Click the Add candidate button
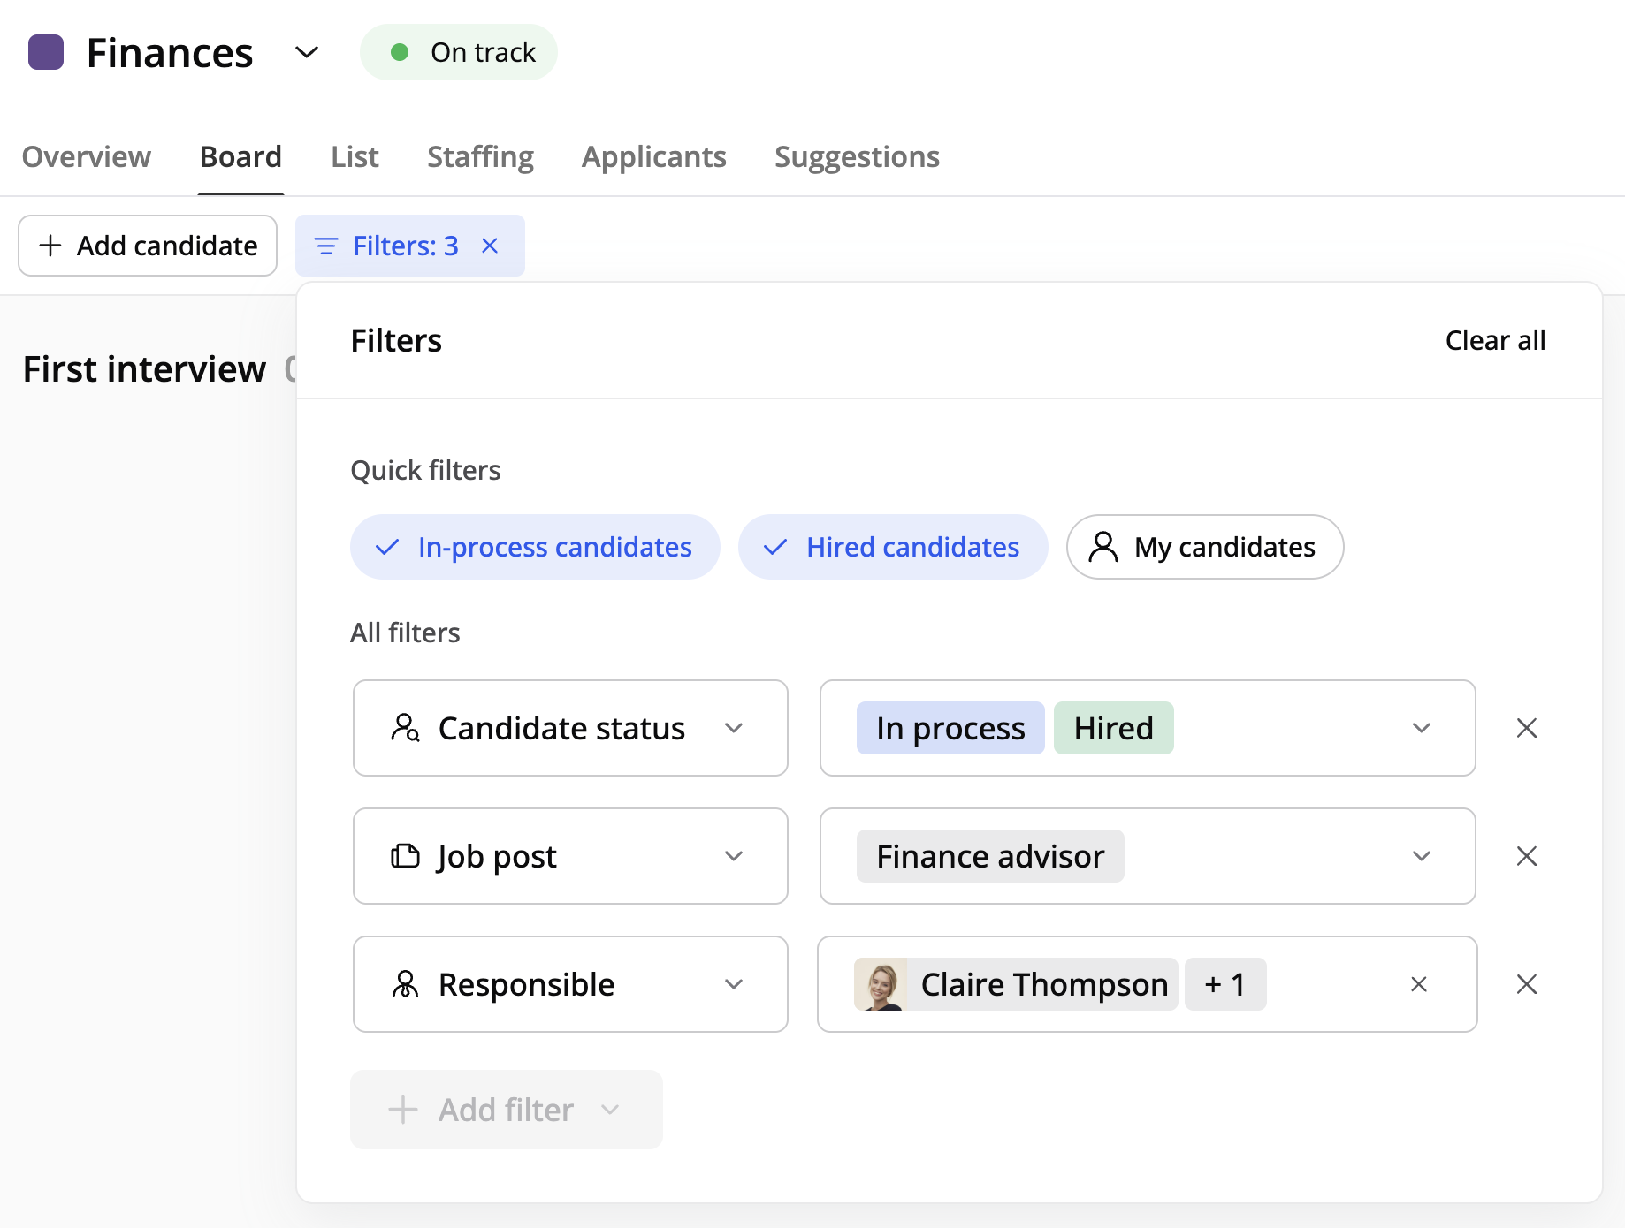This screenshot has height=1228, width=1625. [148, 246]
